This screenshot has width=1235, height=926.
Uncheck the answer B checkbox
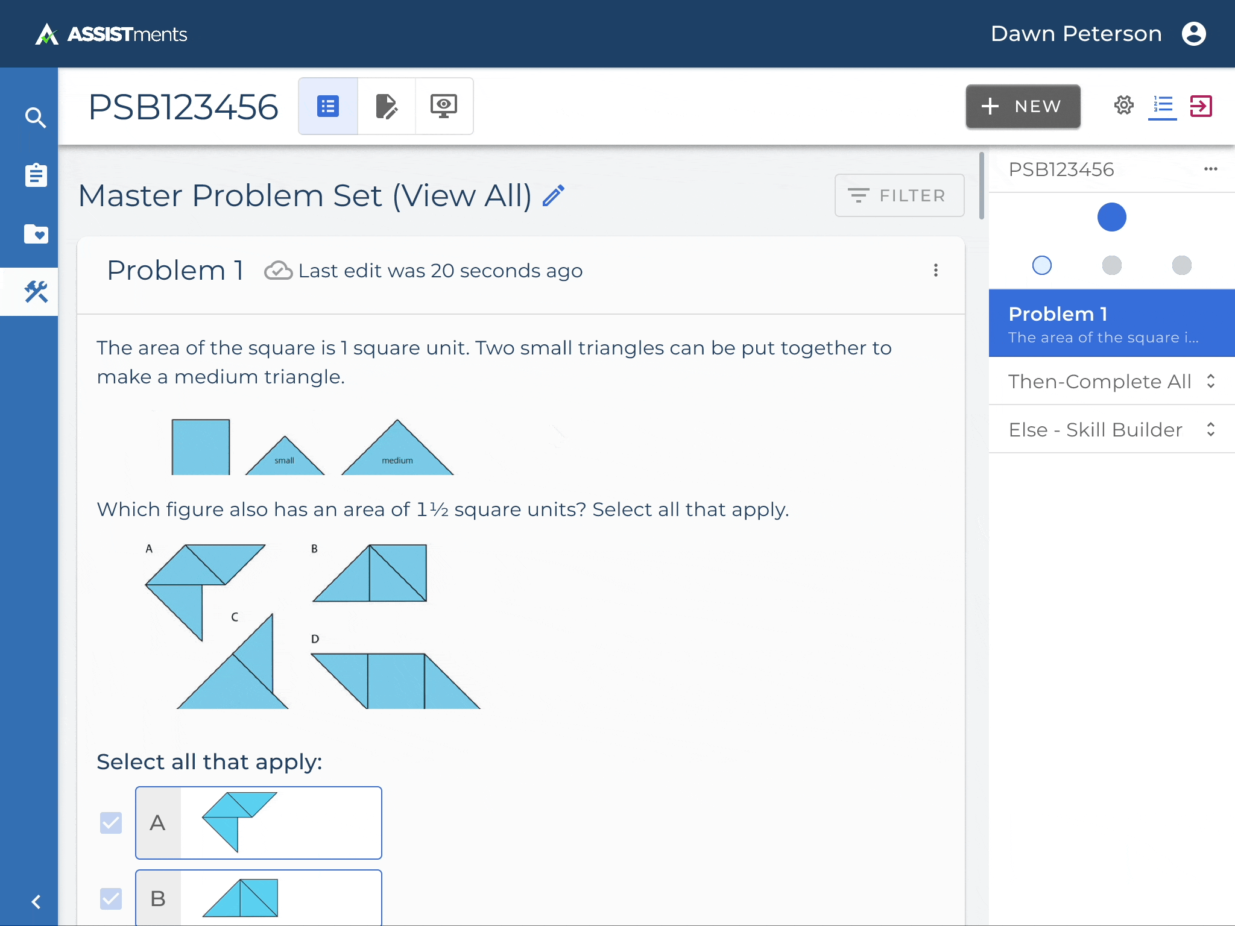[111, 898]
